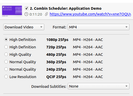
Task: Select High Definition 720p radio button
Action: coord(6,47)
